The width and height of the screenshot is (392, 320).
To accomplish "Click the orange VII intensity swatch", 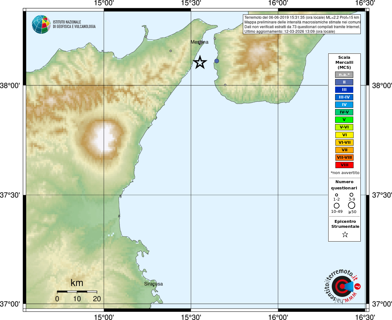I will coord(344,150).
